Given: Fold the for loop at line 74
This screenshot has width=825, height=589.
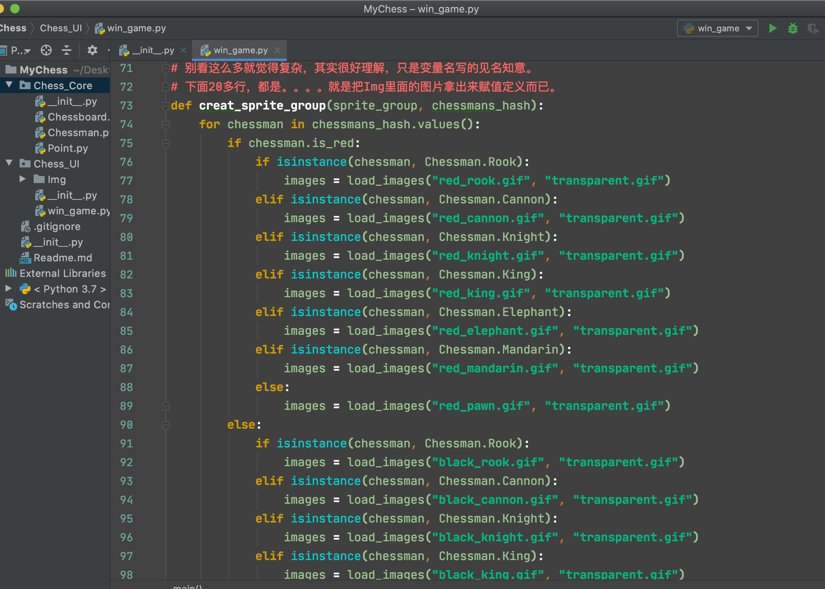Looking at the screenshot, I should [x=165, y=124].
